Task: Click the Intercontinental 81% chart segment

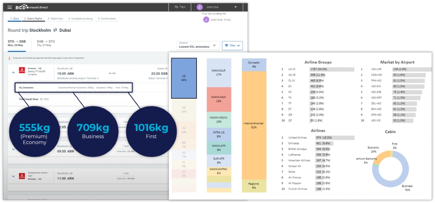Action: [254, 125]
